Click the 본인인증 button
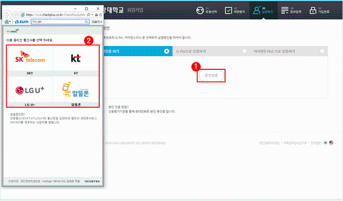Screen dimensions: 343x201 (211, 76)
